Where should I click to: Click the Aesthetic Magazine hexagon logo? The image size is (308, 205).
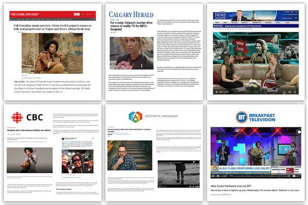tap(136, 117)
